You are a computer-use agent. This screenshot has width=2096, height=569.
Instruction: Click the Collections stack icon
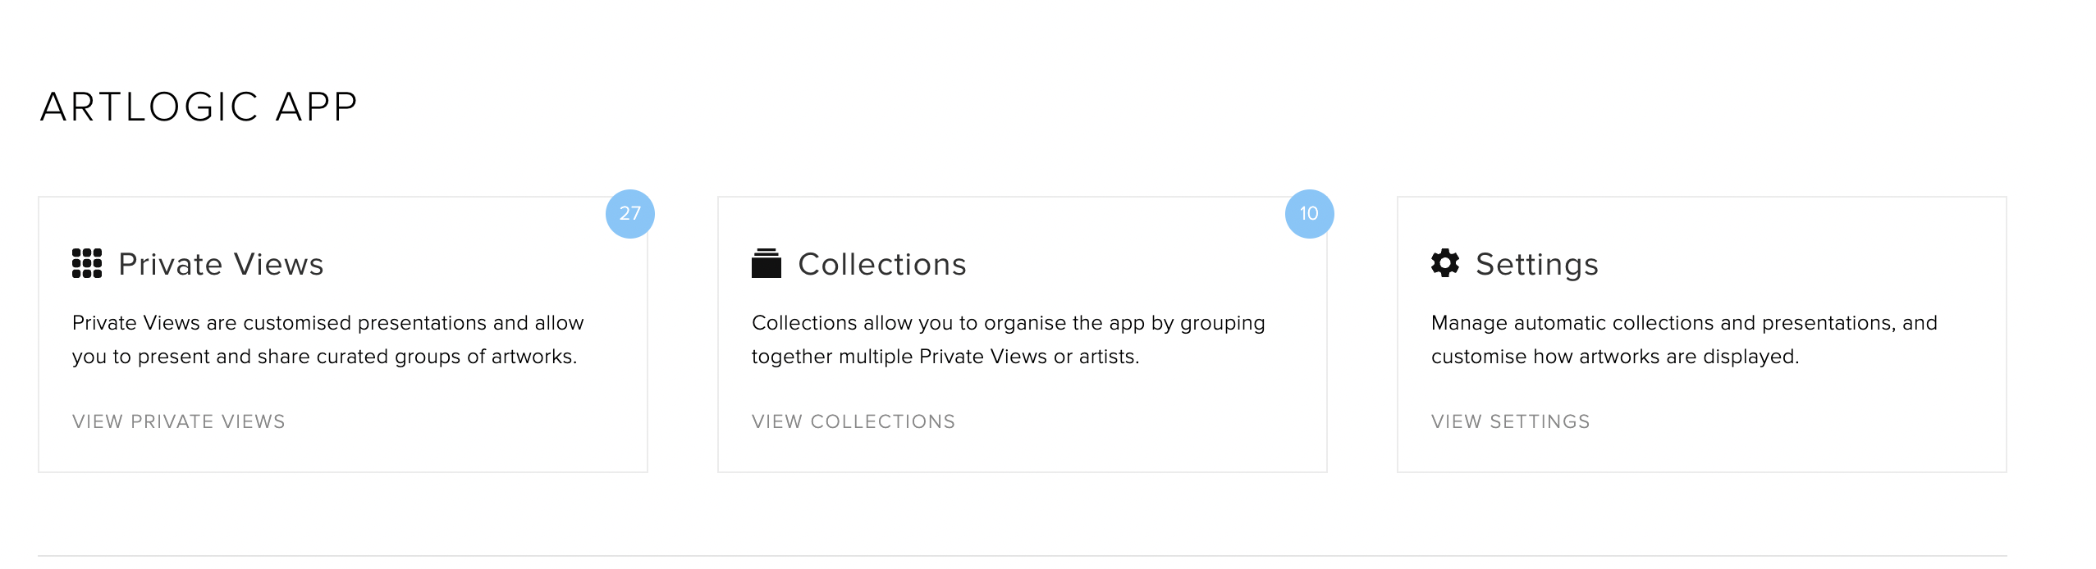tap(767, 264)
